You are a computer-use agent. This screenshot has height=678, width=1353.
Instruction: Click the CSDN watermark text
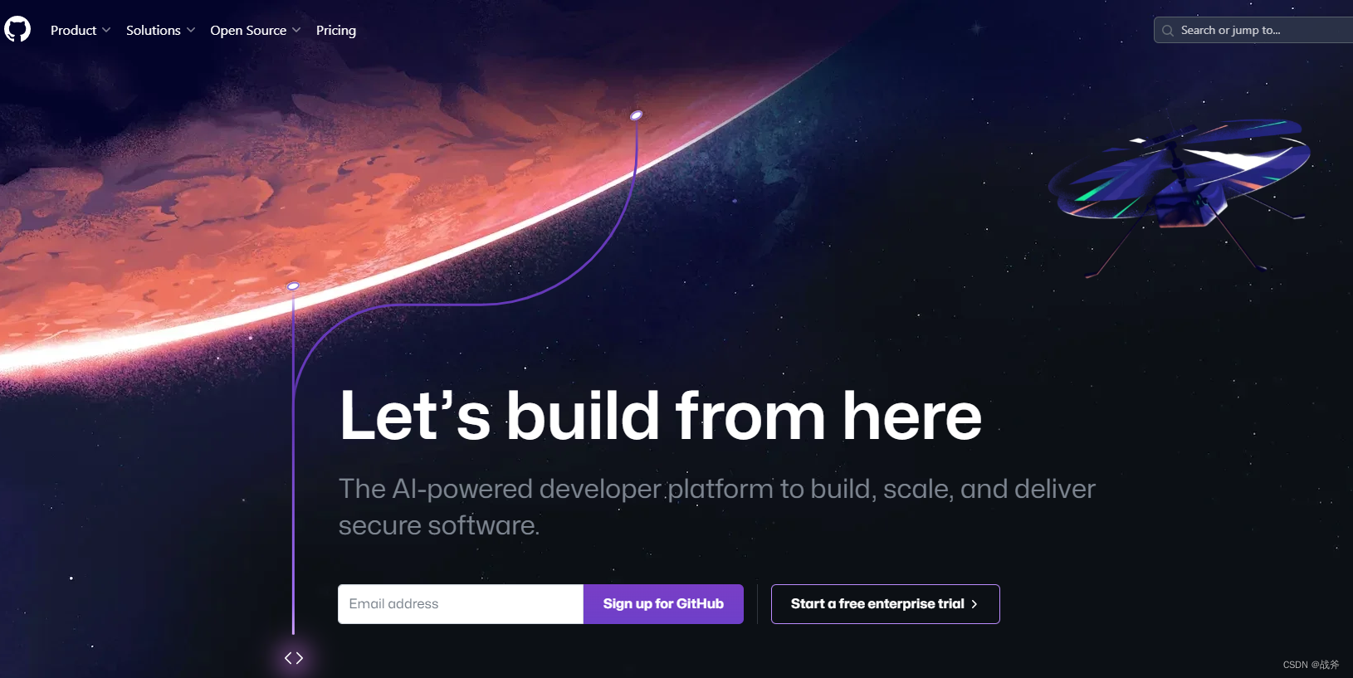(x=1311, y=665)
